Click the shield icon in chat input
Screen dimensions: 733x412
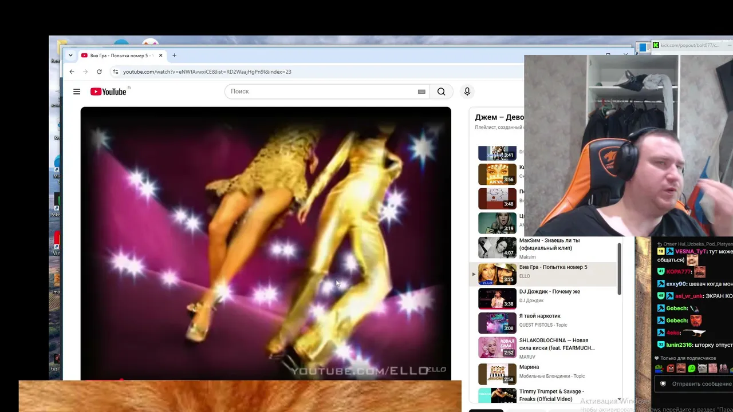[x=663, y=384]
